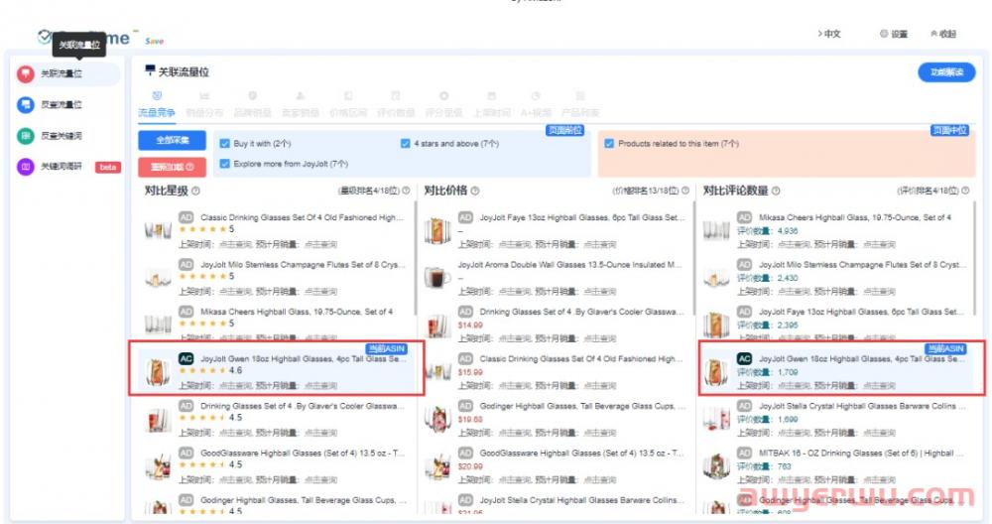Click the 对比价格 column scrollbar
992x524 pixels.
pyautogui.click(x=694, y=258)
